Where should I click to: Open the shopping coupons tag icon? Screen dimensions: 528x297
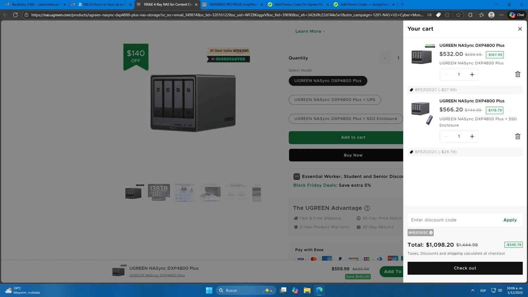click(x=438, y=15)
